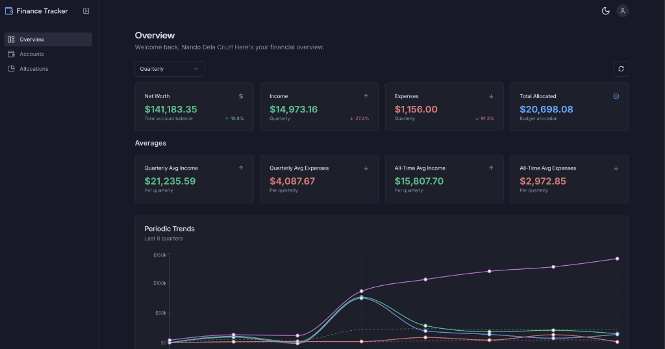Click the dollar icon on the Net Worth card

click(x=241, y=96)
